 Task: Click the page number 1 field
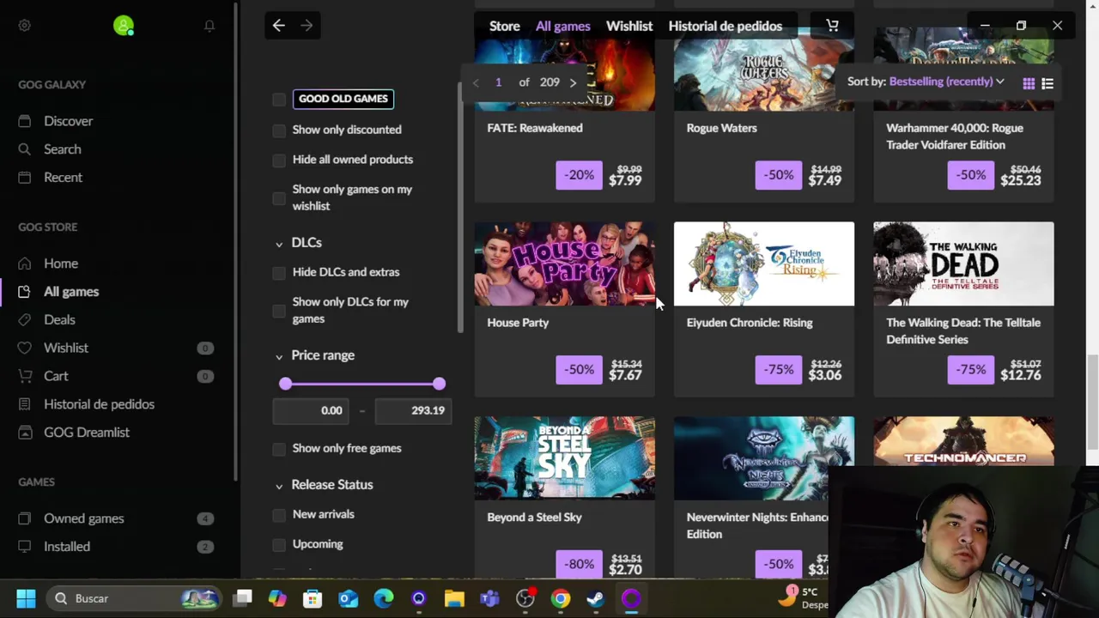(498, 82)
